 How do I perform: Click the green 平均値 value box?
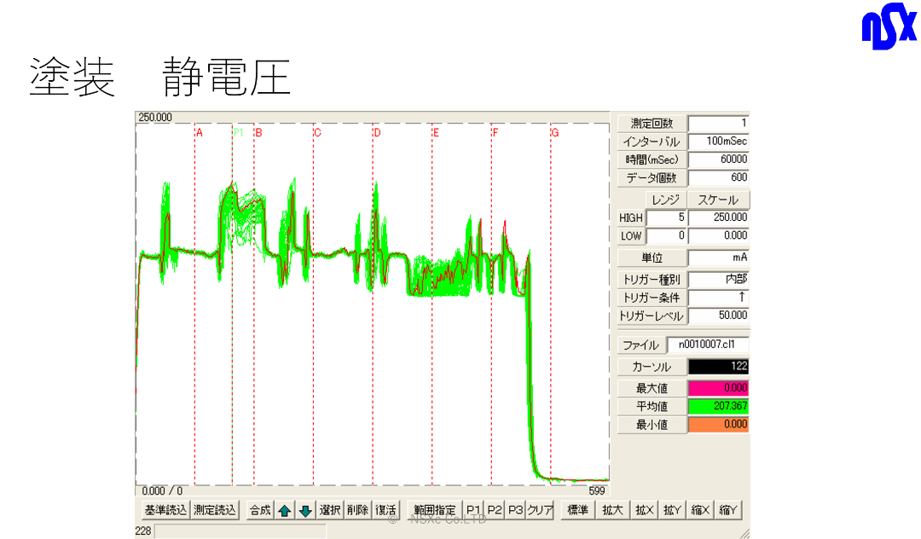point(718,406)
